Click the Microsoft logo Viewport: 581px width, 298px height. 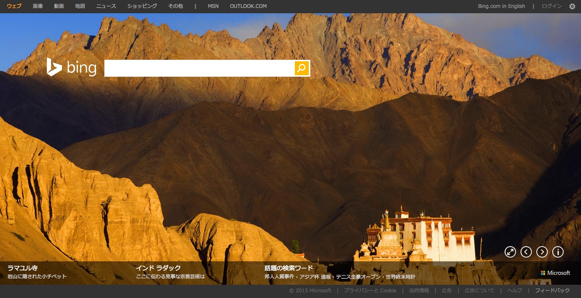click(555, 273)
